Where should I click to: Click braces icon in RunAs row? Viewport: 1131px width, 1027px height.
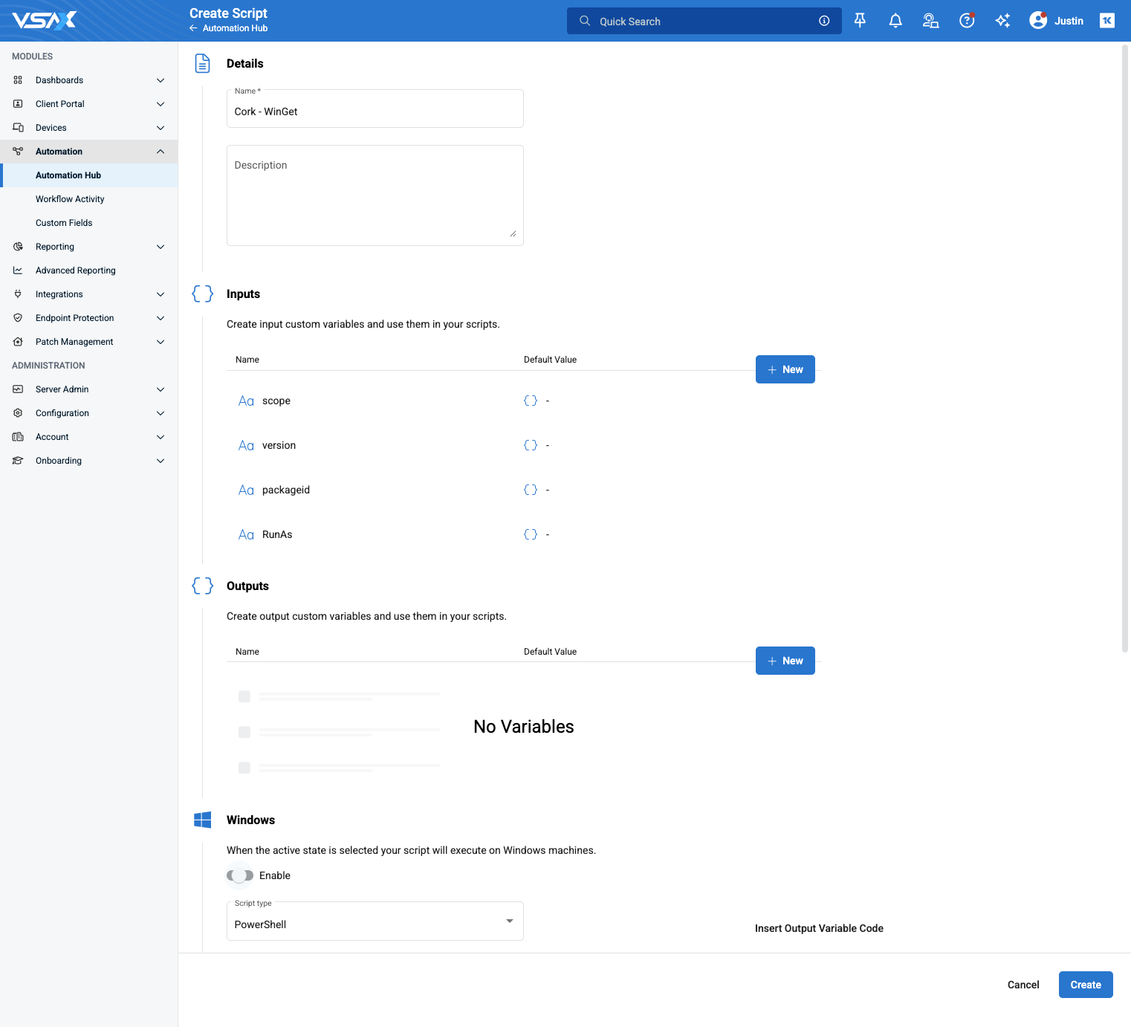tap(531, 534)
